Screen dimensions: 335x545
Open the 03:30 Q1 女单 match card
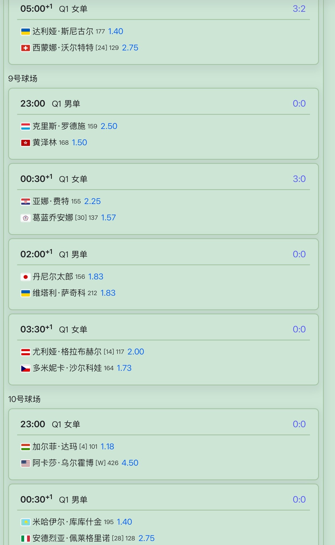coord(164,350)
